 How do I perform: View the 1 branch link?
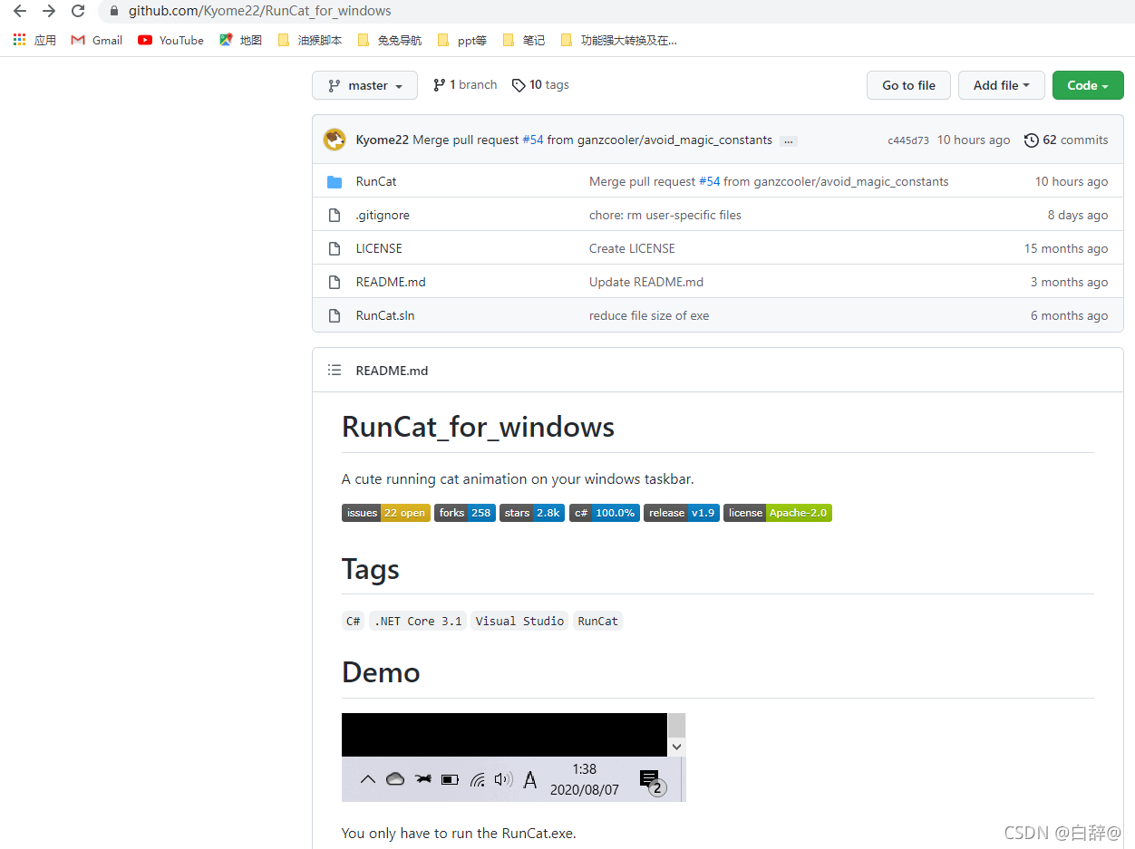tap(465, 85)
